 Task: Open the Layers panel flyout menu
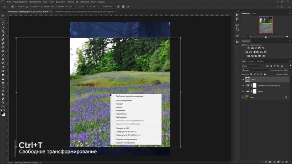(x=290, y=61)
